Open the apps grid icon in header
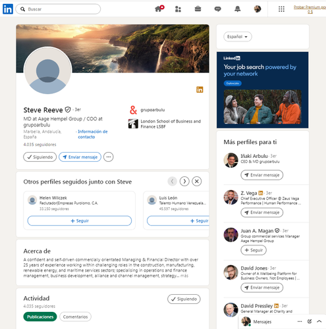326x329 pixels. pyautogui.click(x=281, y=9)
